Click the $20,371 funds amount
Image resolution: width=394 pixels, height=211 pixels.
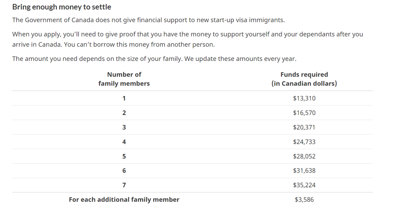click(x=304, y=127)
